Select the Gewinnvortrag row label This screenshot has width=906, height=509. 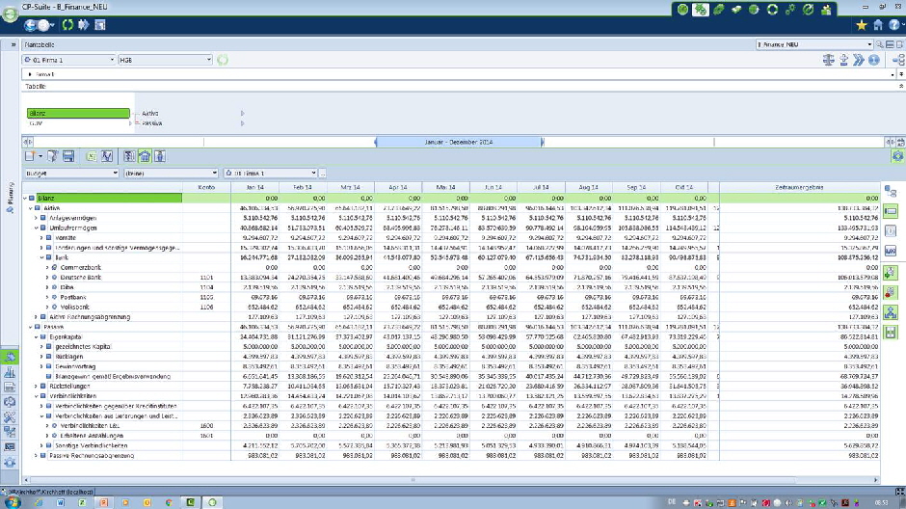click(x=75, y=366)
